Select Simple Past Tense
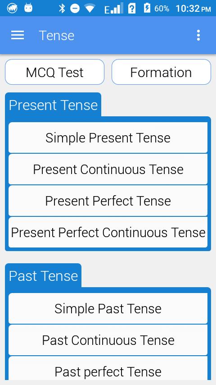This screenshot has width=216, height=385. click(108, 308)
